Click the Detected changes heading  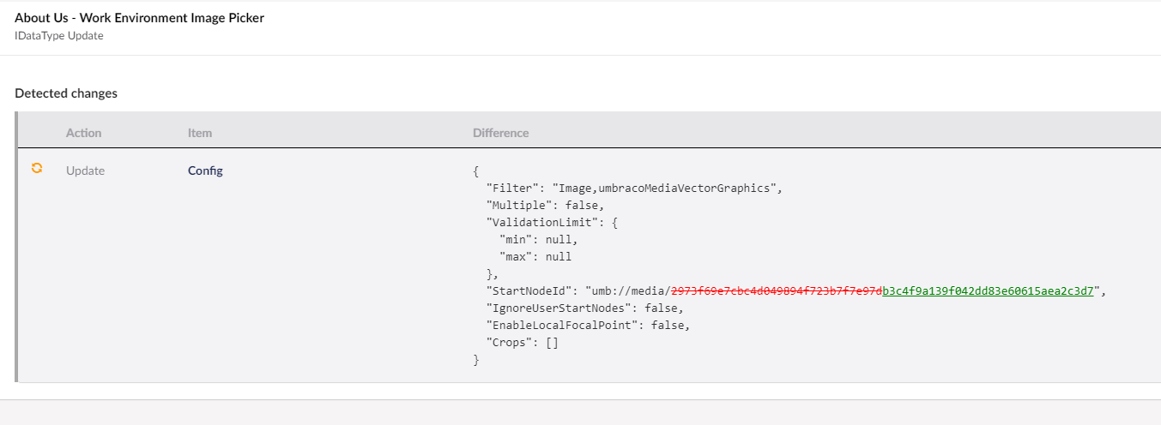[x=66, y=93]
